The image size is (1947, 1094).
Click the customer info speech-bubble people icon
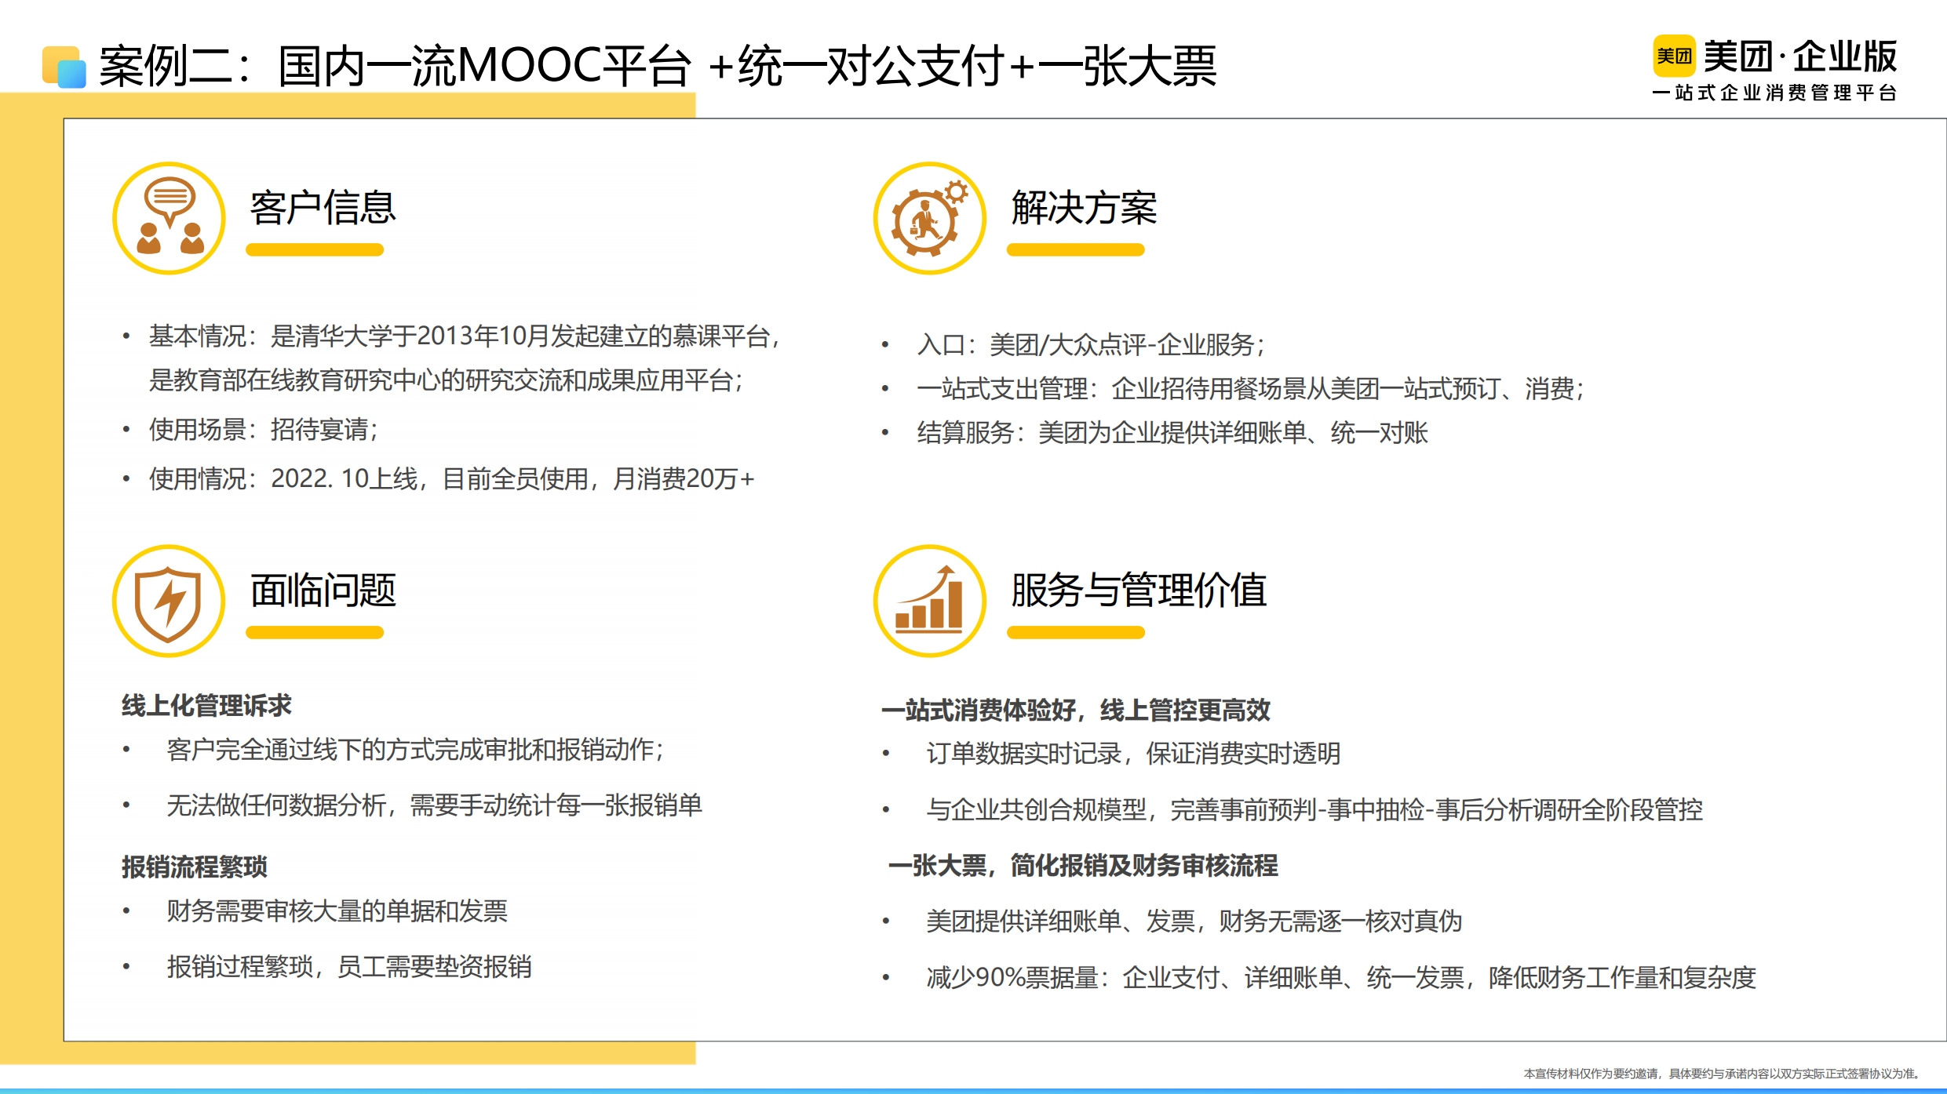[x=169, y=218]
